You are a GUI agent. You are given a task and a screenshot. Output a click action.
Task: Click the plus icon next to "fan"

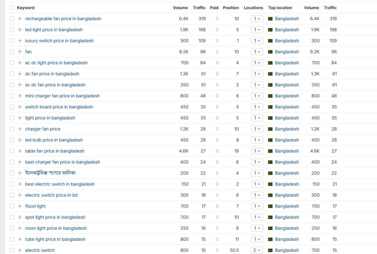point(20,52)
